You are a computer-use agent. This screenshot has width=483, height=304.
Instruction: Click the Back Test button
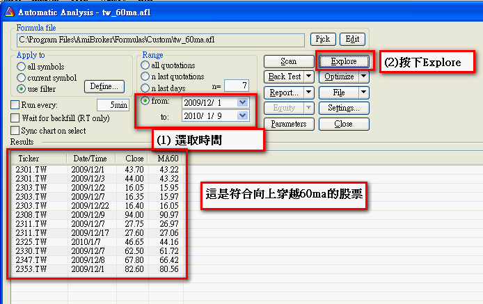pyautogui.click(x=285, y=77)
